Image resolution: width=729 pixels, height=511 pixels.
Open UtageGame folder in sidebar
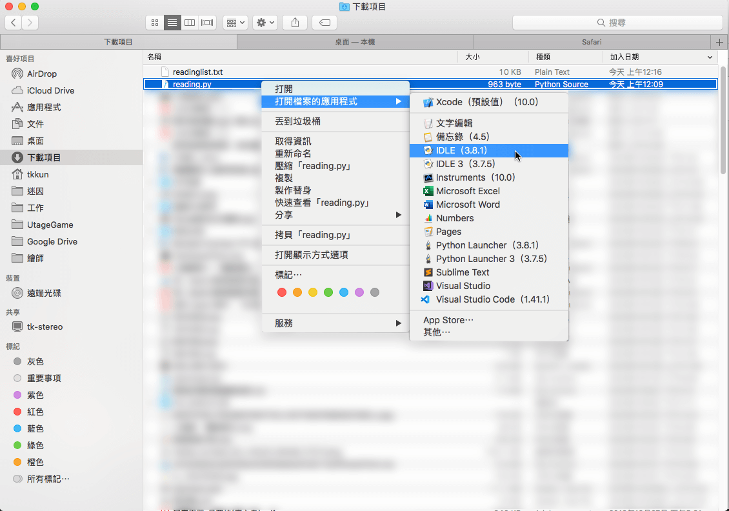point(50,225)
